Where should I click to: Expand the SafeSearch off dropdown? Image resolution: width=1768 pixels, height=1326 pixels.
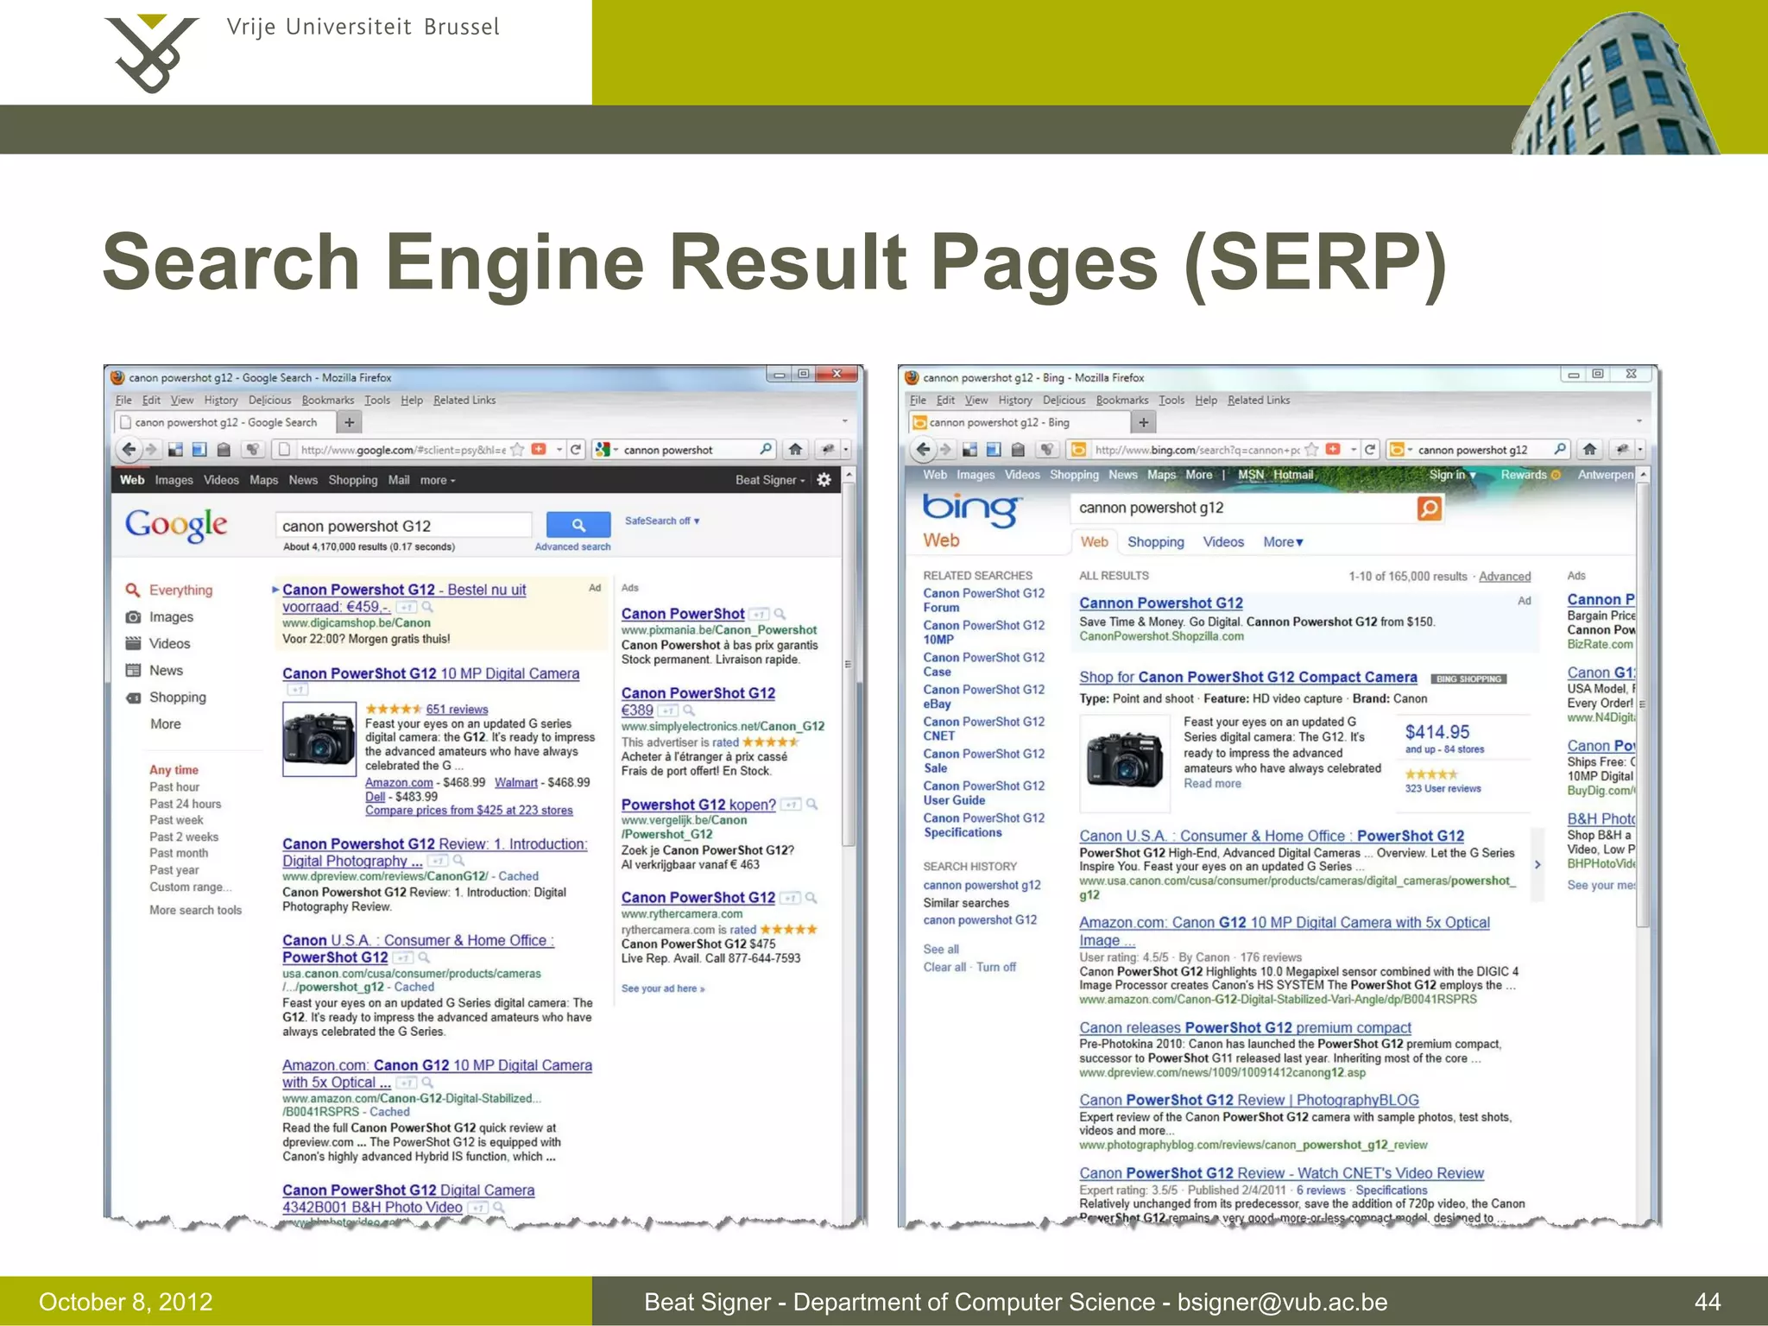pyautogui.click(x=662, y=521)
